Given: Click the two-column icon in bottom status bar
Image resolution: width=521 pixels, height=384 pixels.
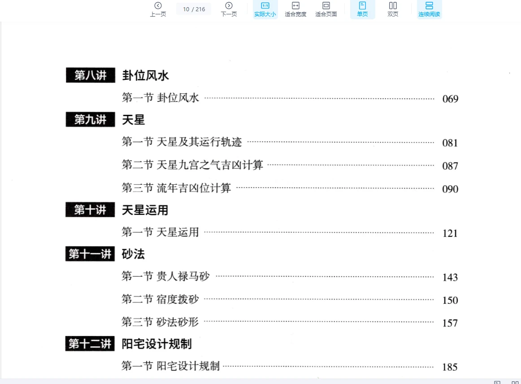Looking at the screenshot, I should click(515, 383).
